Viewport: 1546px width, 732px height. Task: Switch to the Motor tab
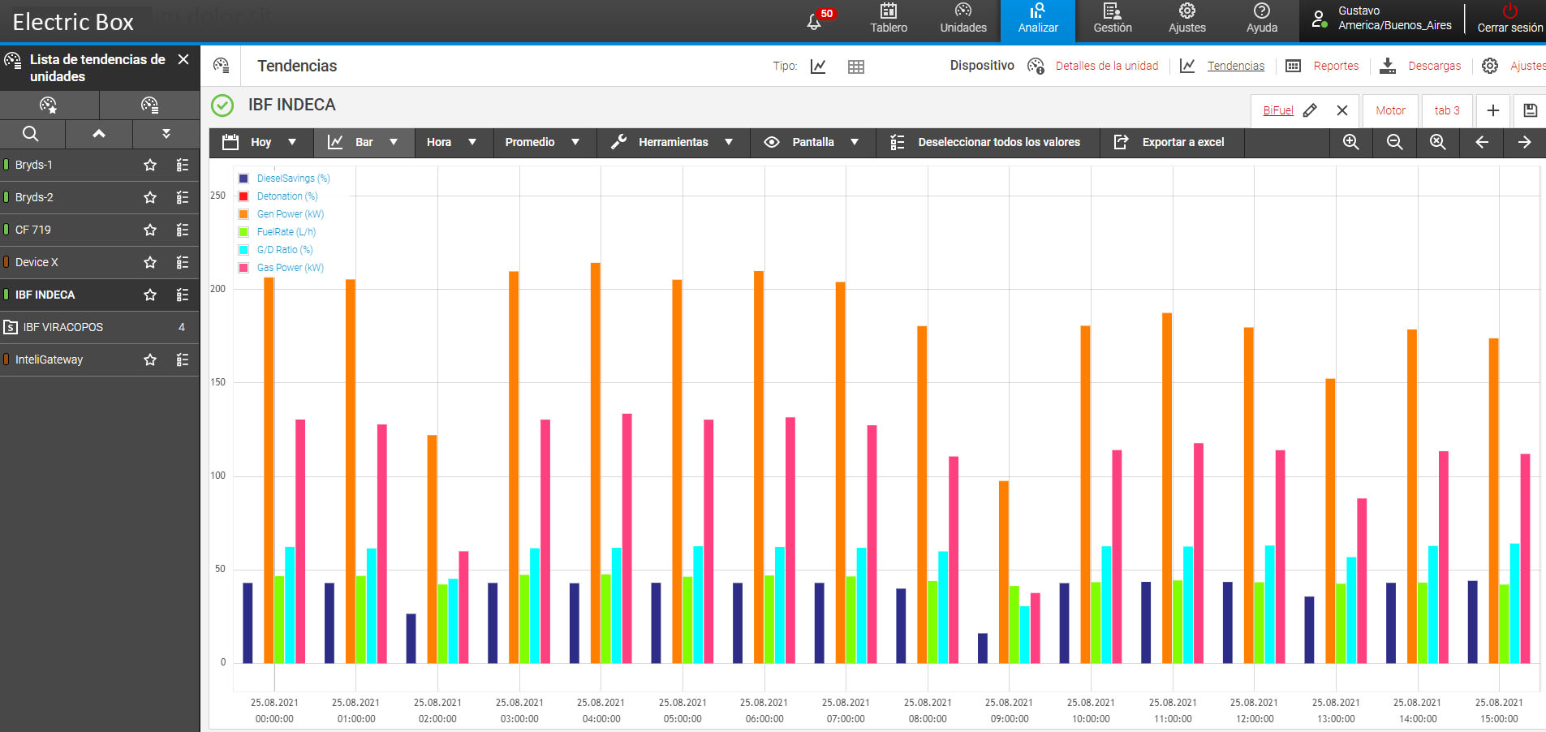1390,110
